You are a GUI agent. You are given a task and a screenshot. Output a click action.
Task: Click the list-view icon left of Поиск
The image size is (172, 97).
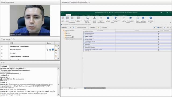click(x=155, y=27)
